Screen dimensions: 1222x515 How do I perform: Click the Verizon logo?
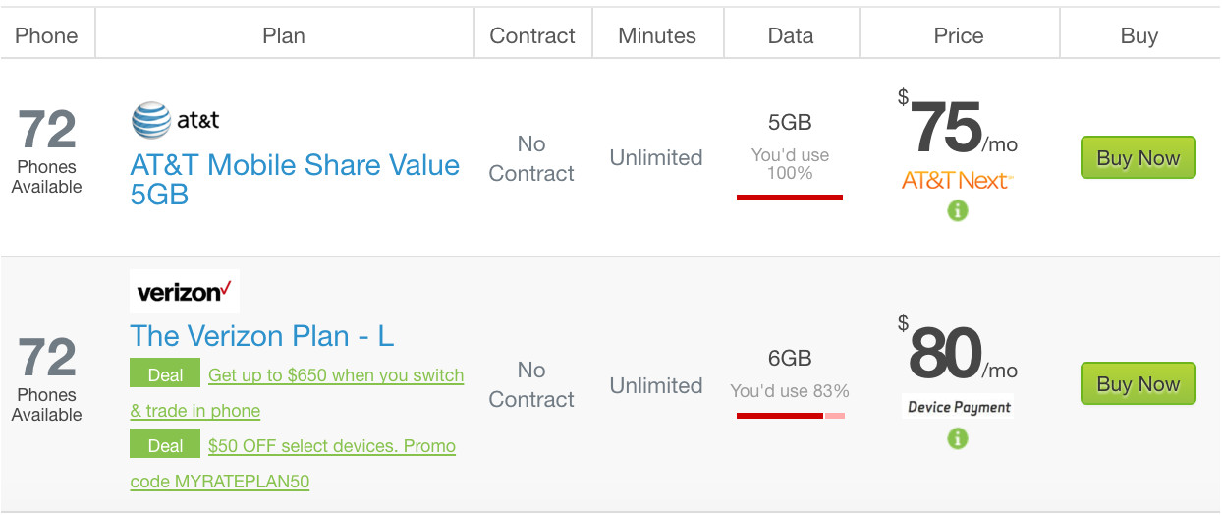click(185, 292)
